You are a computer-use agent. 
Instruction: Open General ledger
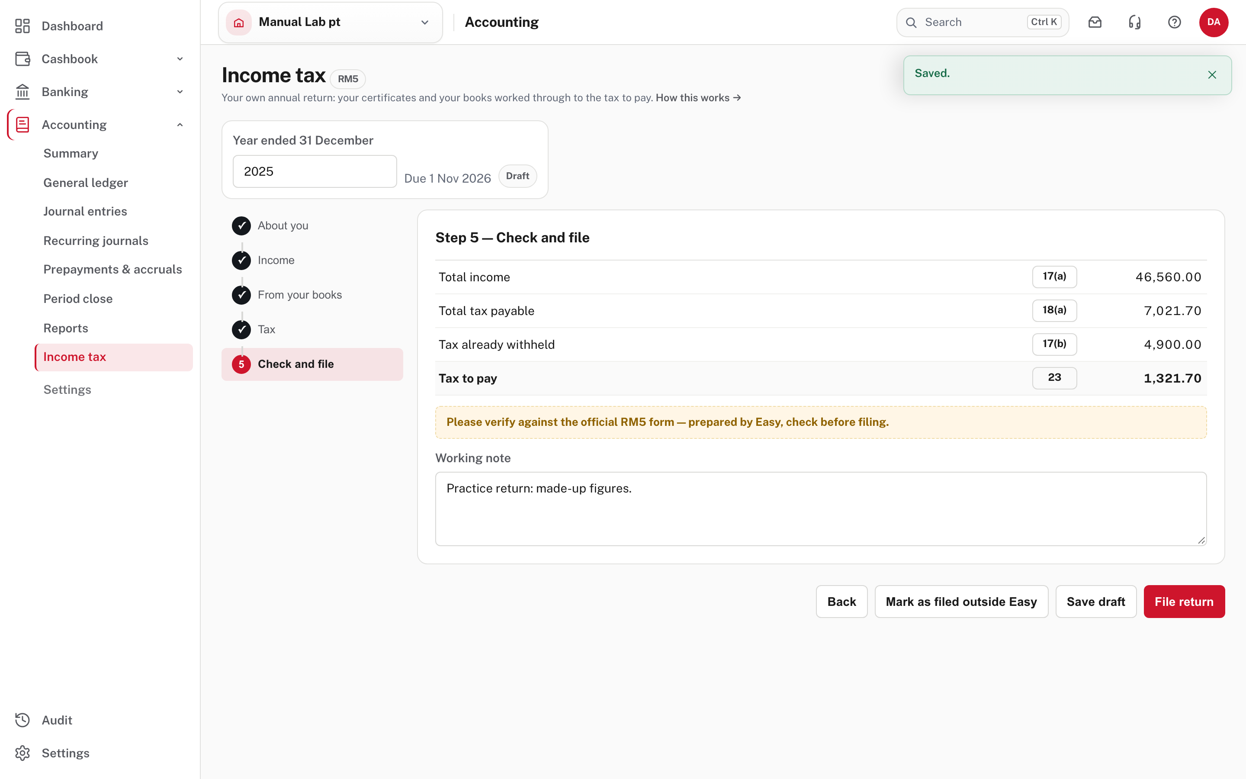[x=86, y=182]
